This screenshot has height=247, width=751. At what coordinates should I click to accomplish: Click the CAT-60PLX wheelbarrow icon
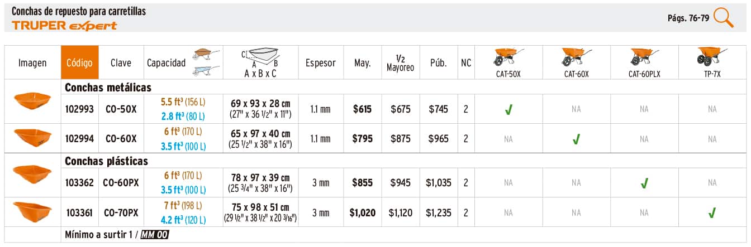click(644, 57)
